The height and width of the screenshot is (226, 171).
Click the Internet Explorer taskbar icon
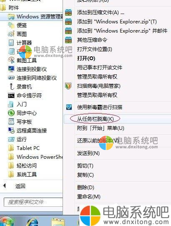pos(33,222)
